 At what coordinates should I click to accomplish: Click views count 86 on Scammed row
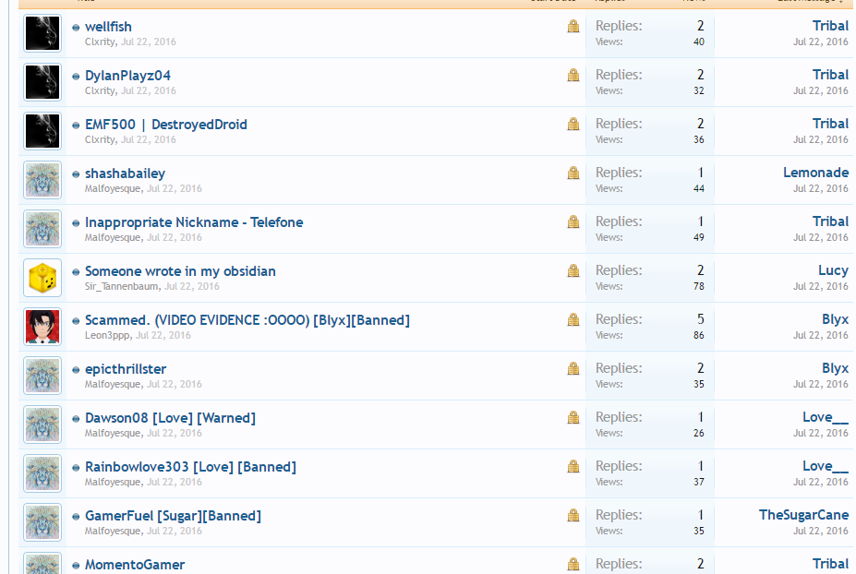coord(699,336)
